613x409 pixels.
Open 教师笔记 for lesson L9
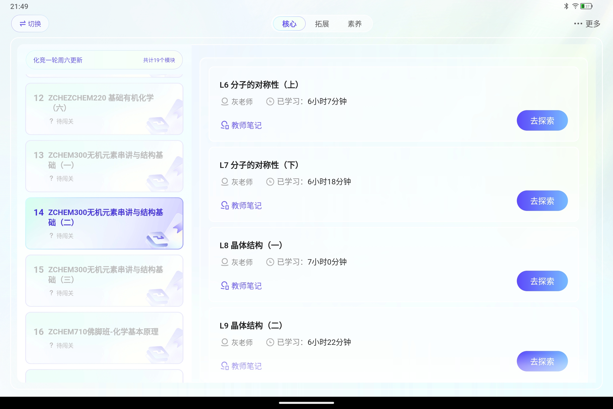(x=241, y=366)
